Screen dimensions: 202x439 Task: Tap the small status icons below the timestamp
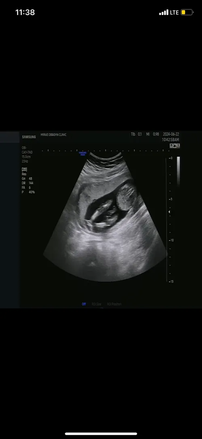[174, 146]
